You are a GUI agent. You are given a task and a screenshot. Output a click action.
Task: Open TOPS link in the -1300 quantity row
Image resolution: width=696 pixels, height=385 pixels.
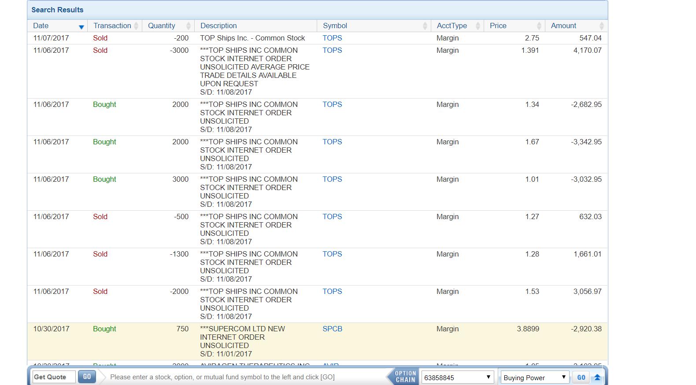click(332, 254)
